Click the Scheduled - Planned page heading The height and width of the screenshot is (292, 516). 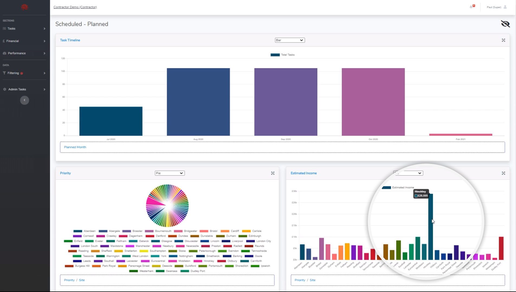[82, 24]
